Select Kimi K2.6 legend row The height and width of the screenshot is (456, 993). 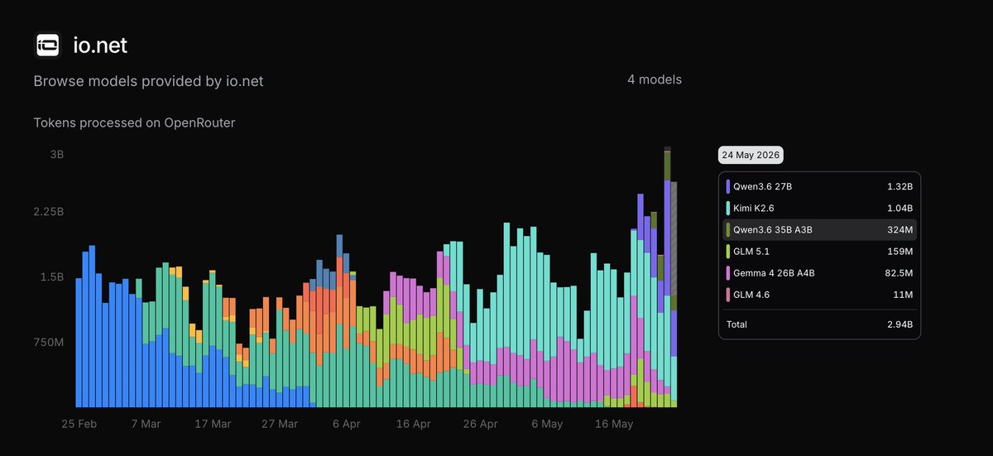point(819,209)
